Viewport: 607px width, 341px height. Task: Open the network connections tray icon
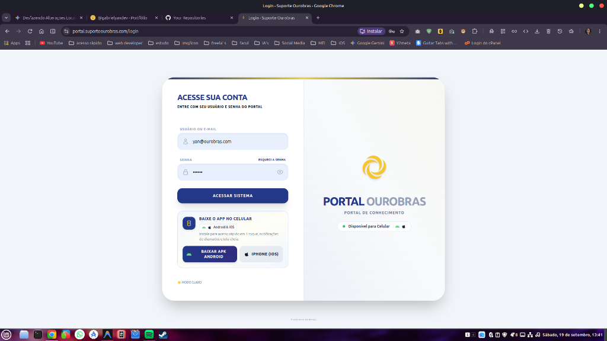coord(530,335)
